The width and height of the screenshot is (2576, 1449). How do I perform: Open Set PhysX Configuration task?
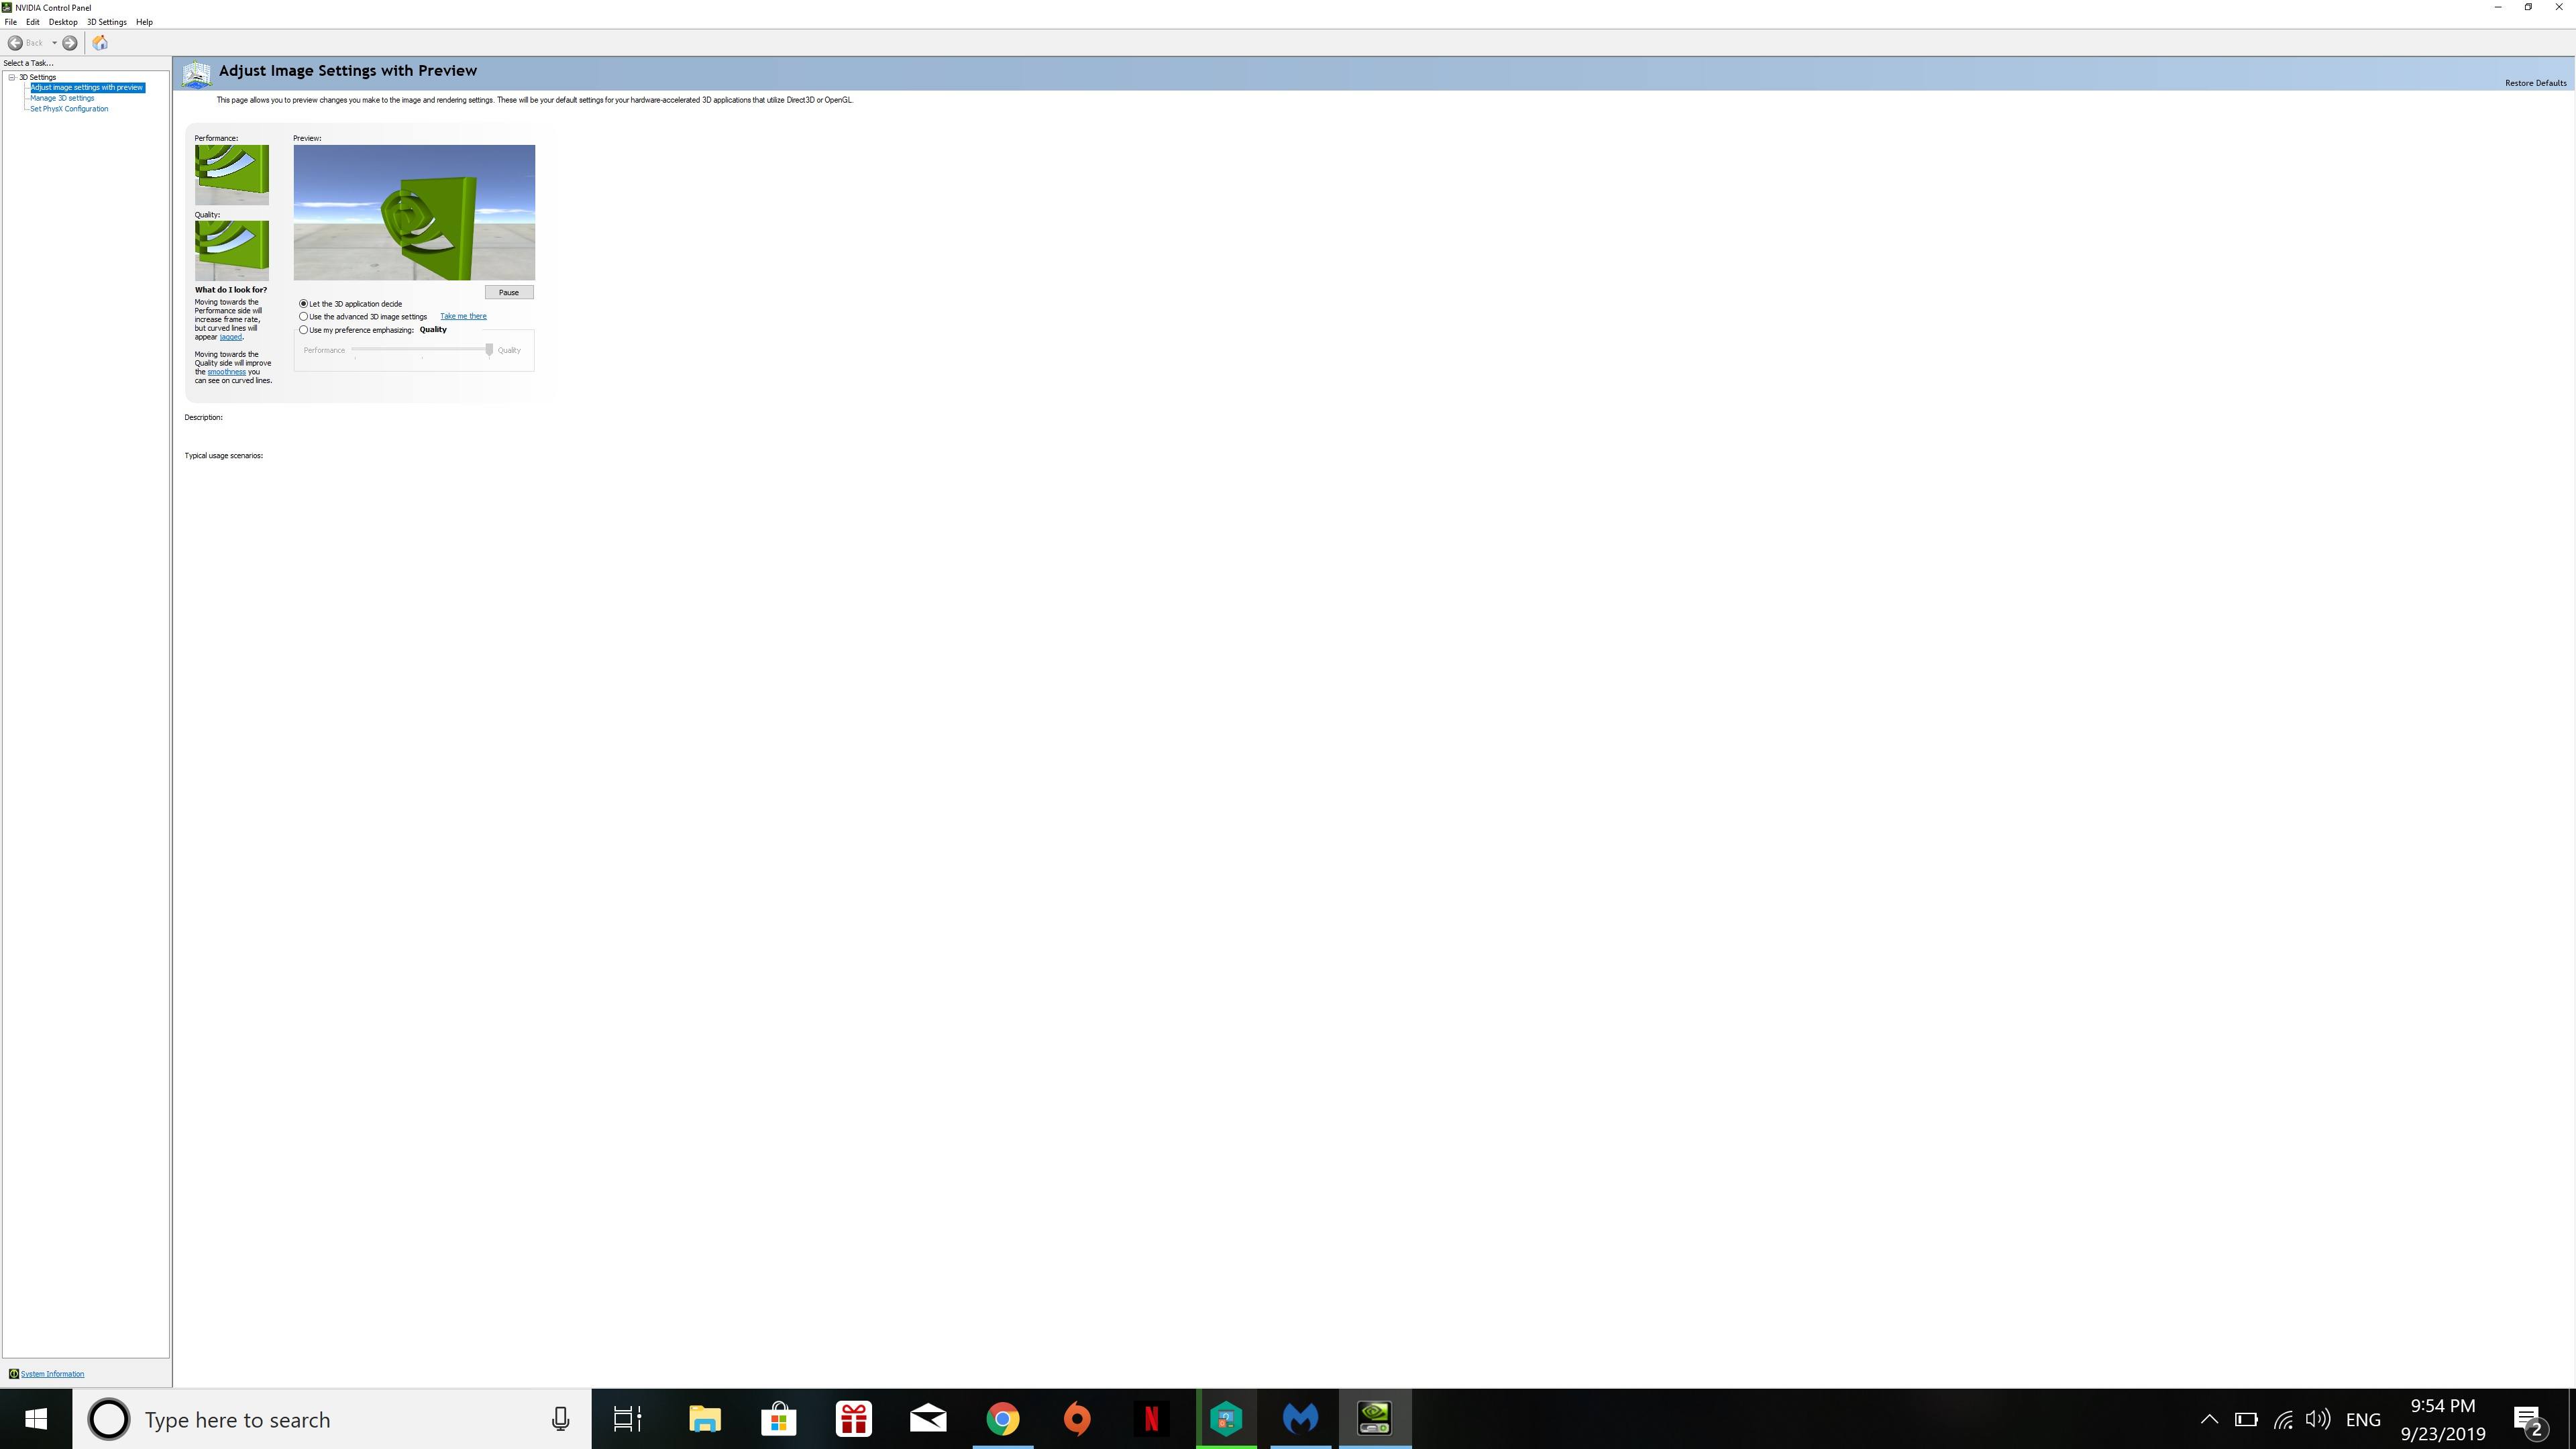69,109
